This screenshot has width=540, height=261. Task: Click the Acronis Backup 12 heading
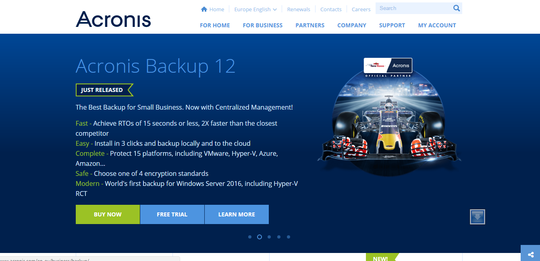point(156,66)
